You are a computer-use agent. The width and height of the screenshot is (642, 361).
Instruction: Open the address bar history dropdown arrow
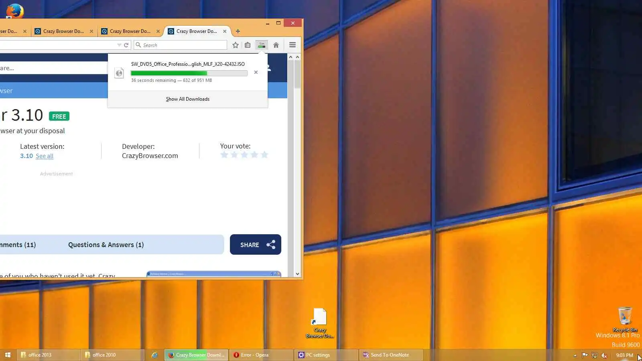coord(119,45)
